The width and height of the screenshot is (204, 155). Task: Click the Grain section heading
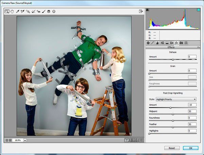[173, 66]
